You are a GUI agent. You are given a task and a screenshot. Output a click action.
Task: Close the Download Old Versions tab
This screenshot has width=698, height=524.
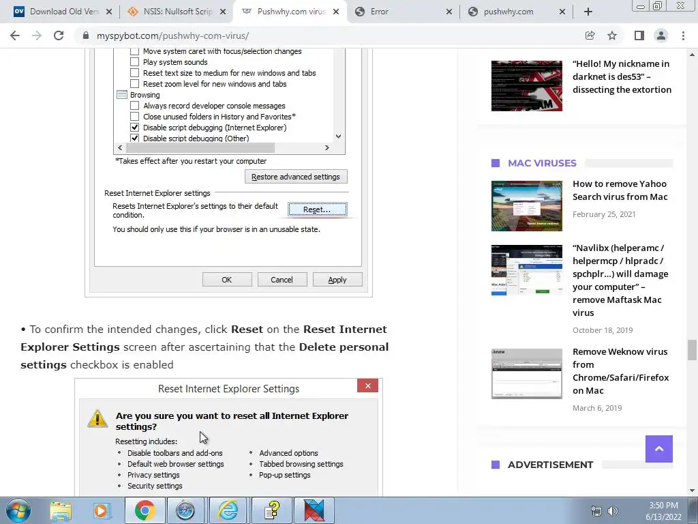(x=108, y=12)
